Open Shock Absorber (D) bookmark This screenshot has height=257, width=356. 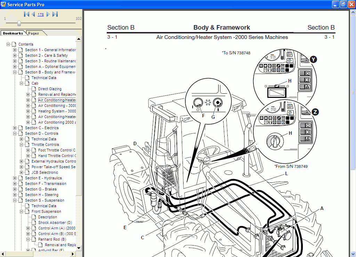click(55, 223)
